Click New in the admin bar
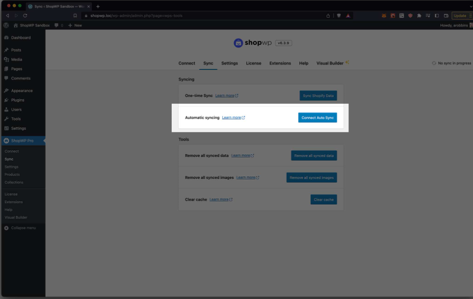This screenshot has height=299, width=473. (75, 25)
